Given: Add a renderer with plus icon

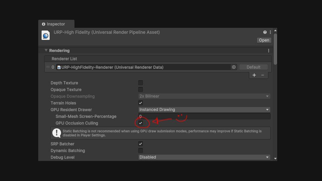Looking at the screenshot, I should coord(254,75).
